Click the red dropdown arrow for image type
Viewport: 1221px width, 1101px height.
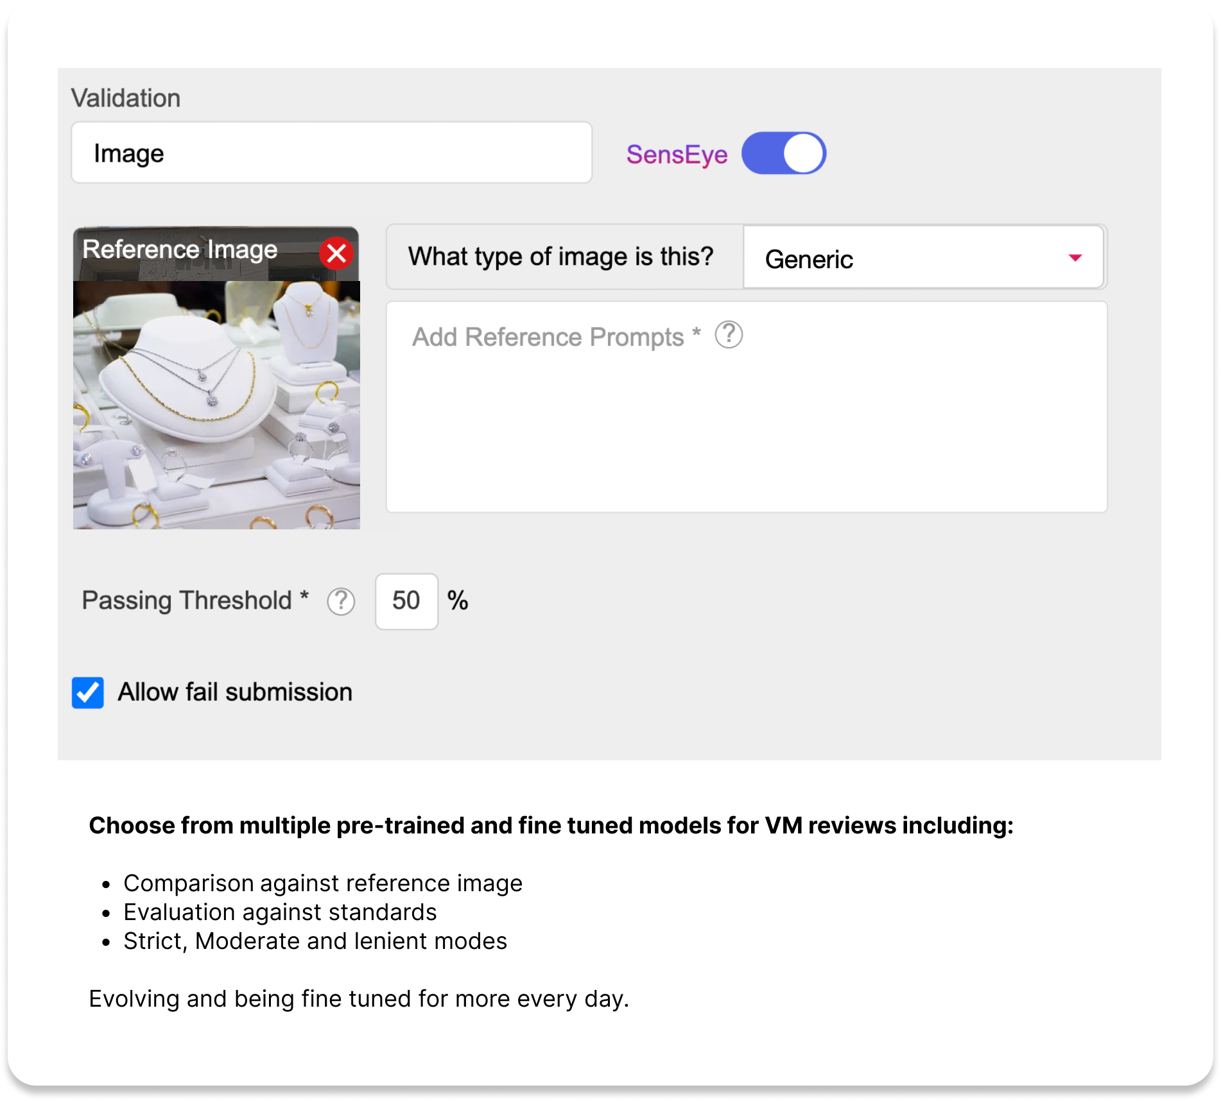click(x=1075, y=258)
